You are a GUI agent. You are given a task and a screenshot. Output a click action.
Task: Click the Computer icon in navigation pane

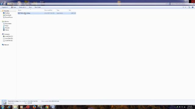point(3,34)
